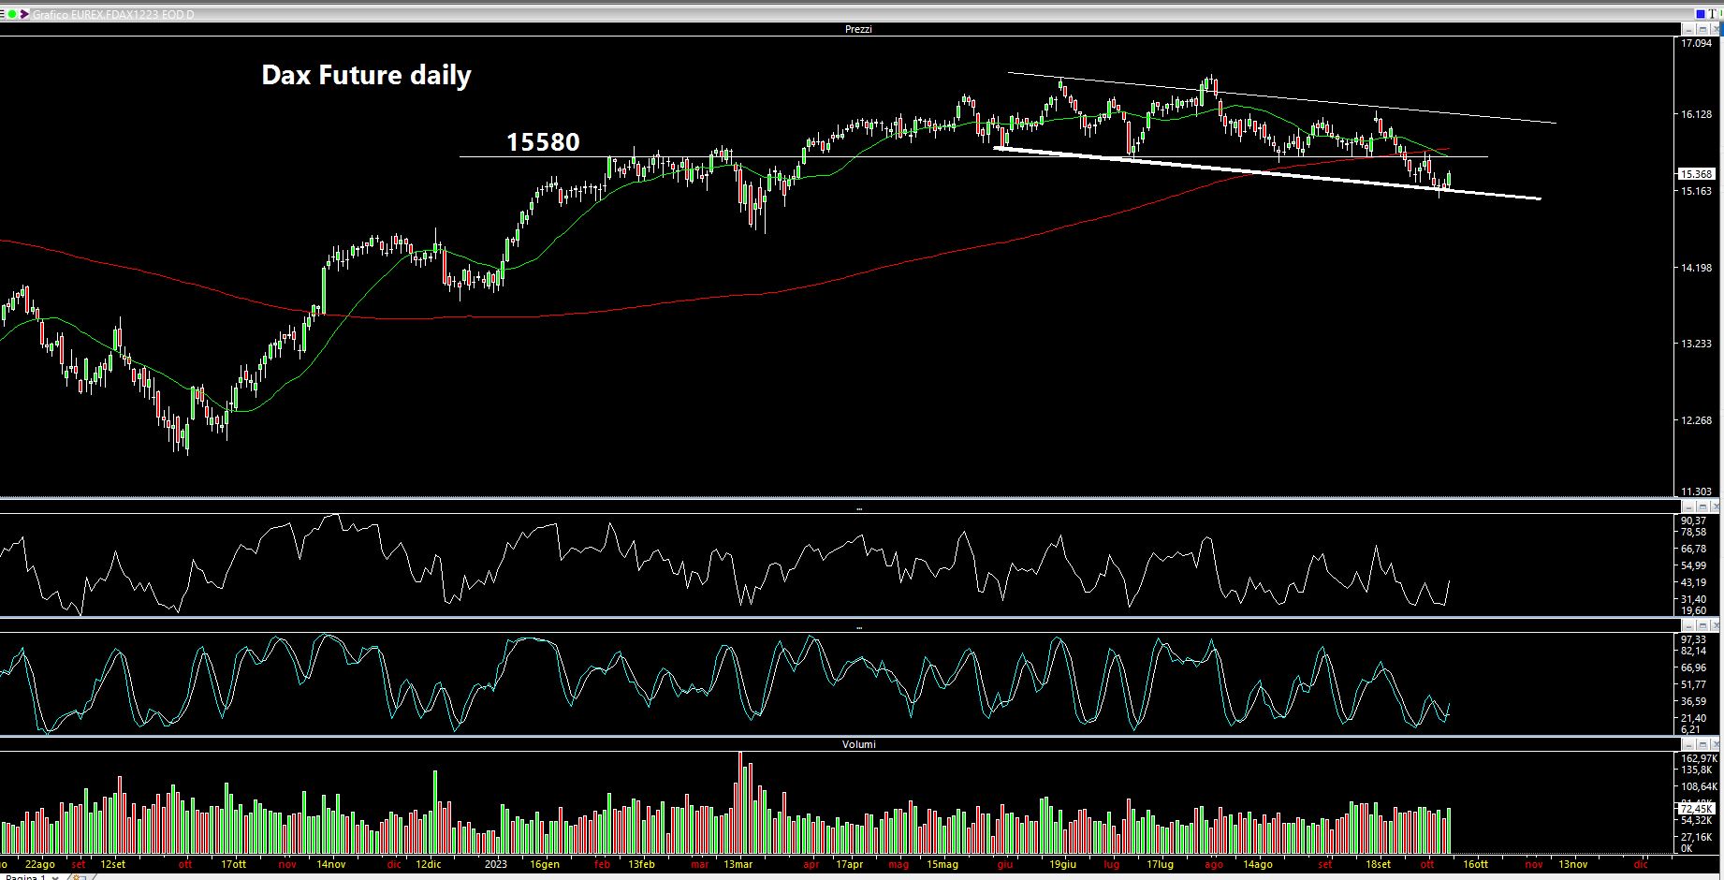Screen dimensions: 1724x880
Task: Click the 13feb date label
Action: click(641, 864)
